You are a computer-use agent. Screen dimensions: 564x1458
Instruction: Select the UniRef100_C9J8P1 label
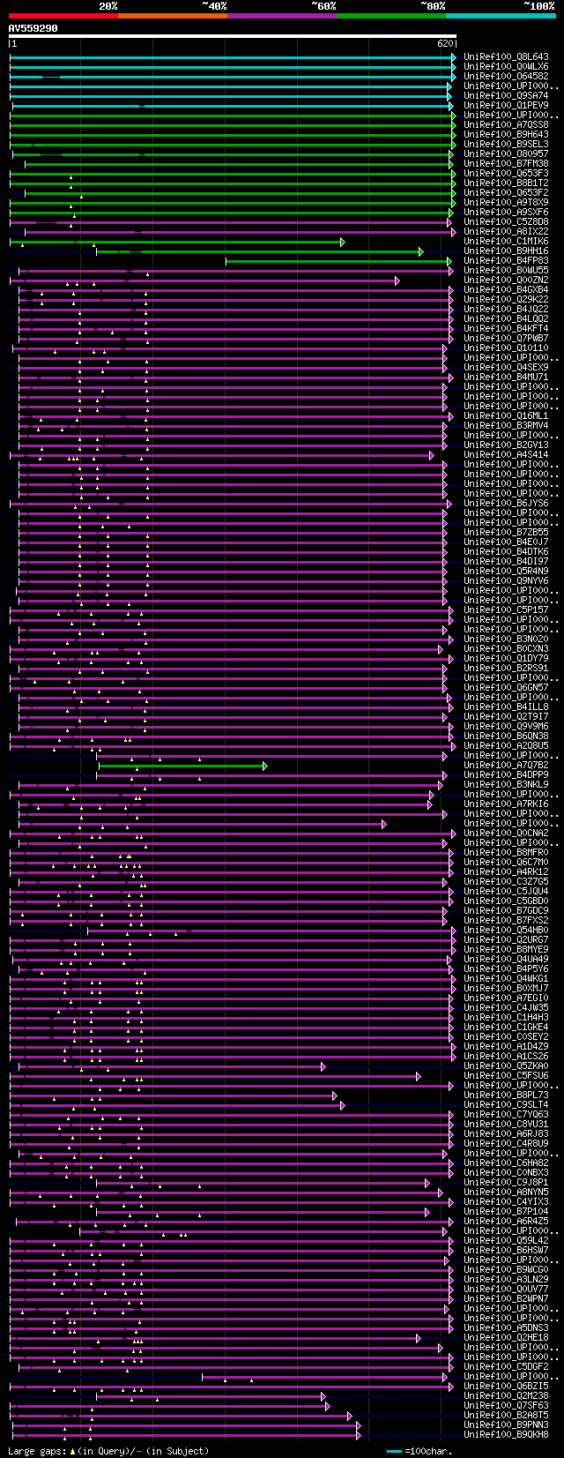coord(506,1182)
